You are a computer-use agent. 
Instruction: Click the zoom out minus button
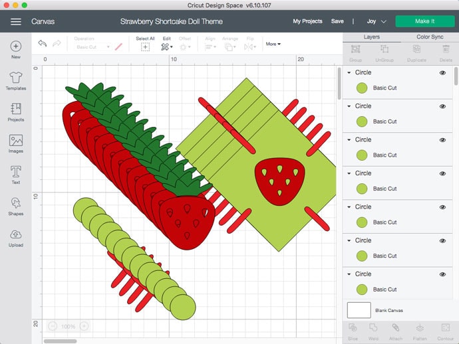[53, 326]
